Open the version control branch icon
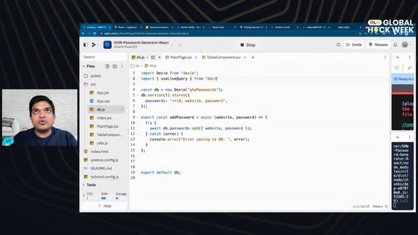 tap(94, 45)
